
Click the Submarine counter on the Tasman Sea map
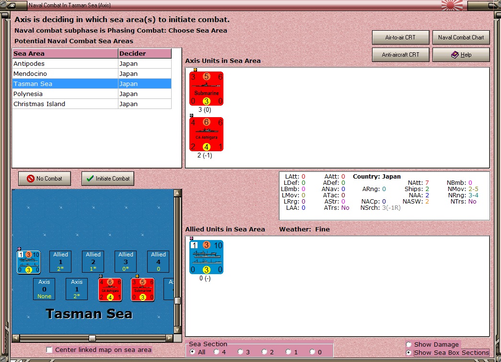pyautogui.click(x=142, y=290)
